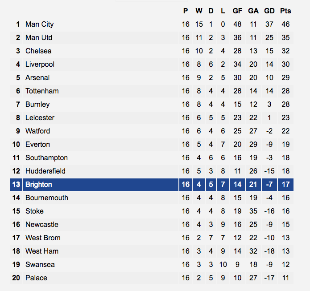Click the highlighted Brighton team name
The height and width of the screenshot is (291, 310).
(38, 185)
